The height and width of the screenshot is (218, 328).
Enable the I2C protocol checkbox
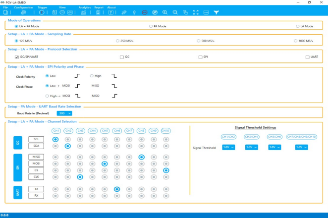click(122, 57)
